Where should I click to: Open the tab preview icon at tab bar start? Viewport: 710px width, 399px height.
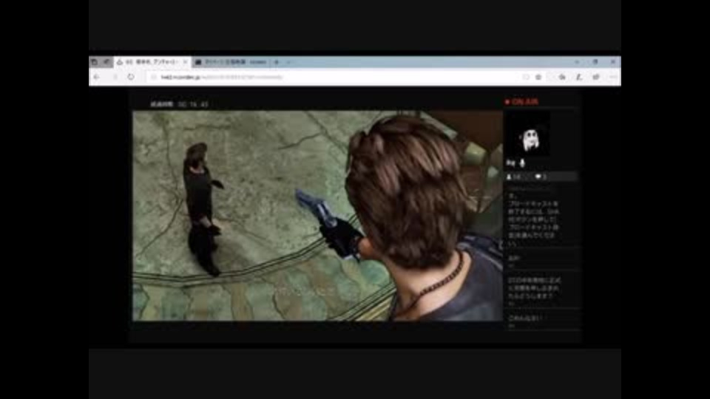coord(94,62)
